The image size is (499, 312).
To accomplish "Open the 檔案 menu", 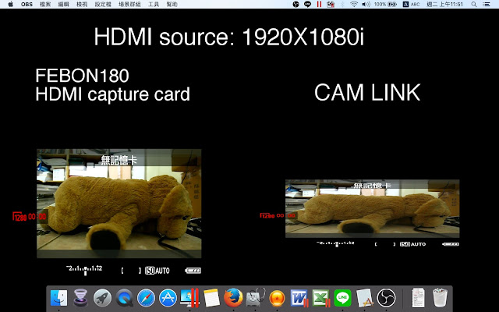I will [x=45, y=4].
